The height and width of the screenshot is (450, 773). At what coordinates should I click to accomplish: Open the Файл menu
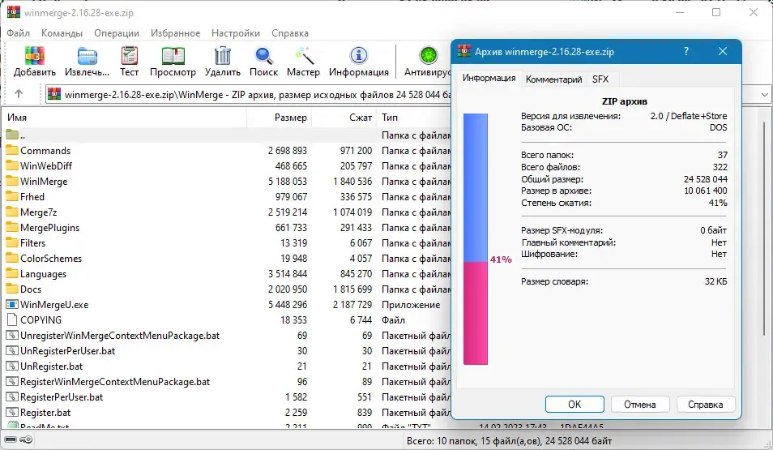coord(19,33)
